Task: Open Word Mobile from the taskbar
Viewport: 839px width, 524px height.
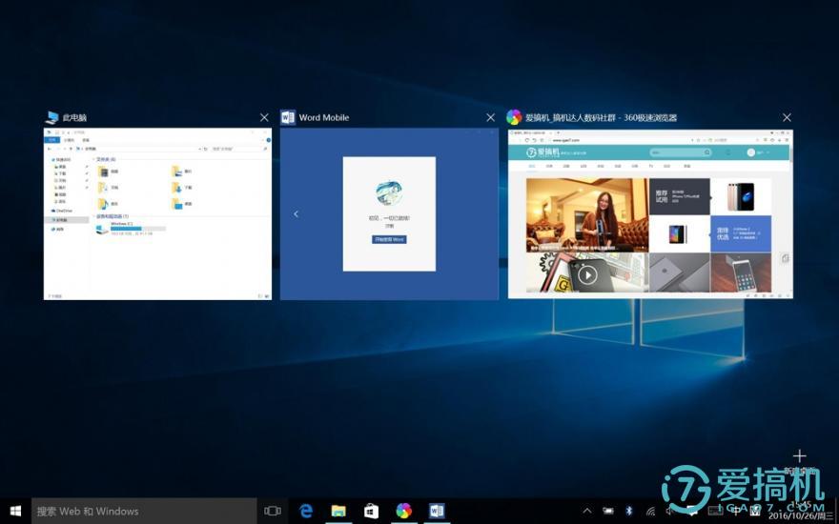Action: (437, 512)
